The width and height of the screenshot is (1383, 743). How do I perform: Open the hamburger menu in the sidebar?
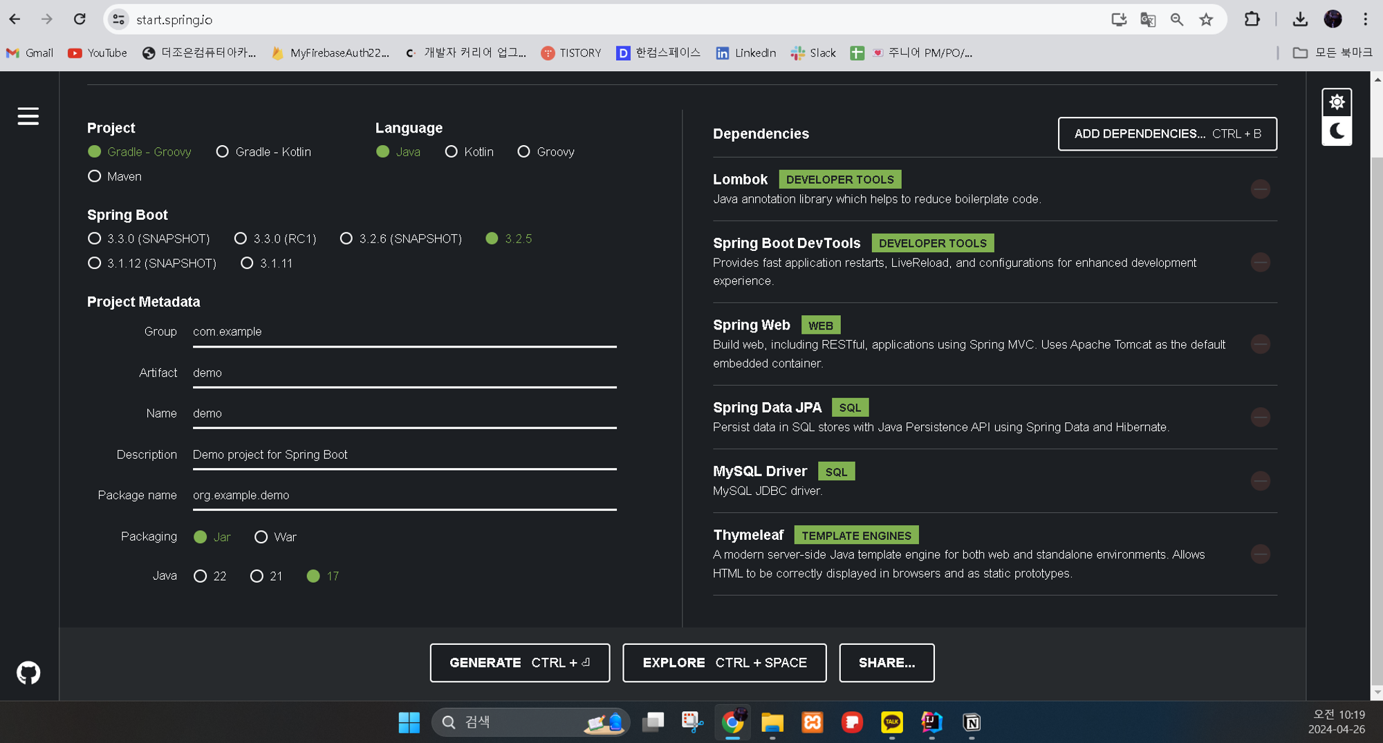click(28, 116)
